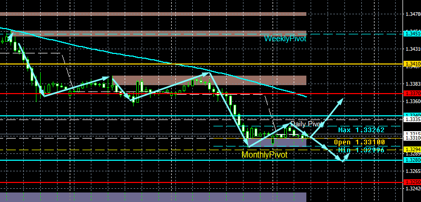
Task: Click the yellow 1.3410 price tag
Action: point(412,63)
